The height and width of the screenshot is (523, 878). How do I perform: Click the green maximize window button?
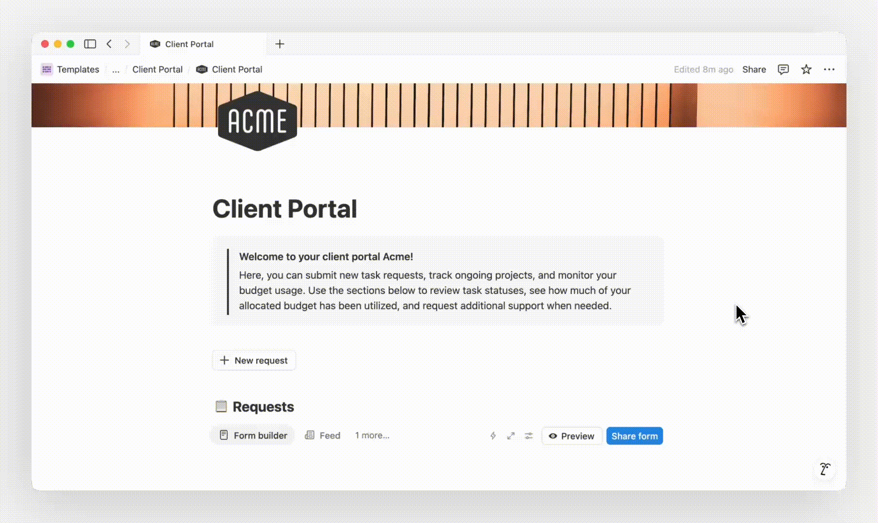[x=70, y=44]
